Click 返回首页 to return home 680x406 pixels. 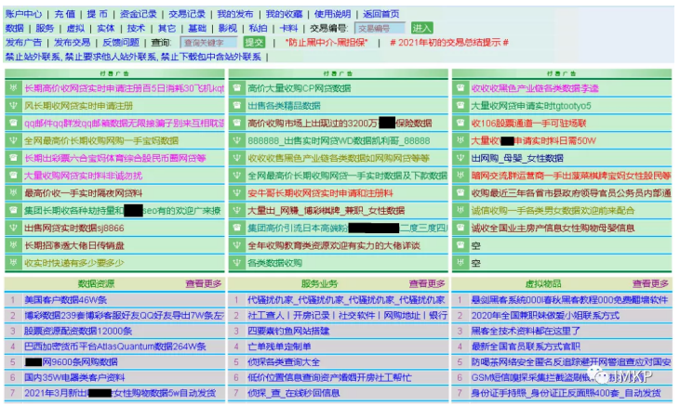click(x=380, y=14)
